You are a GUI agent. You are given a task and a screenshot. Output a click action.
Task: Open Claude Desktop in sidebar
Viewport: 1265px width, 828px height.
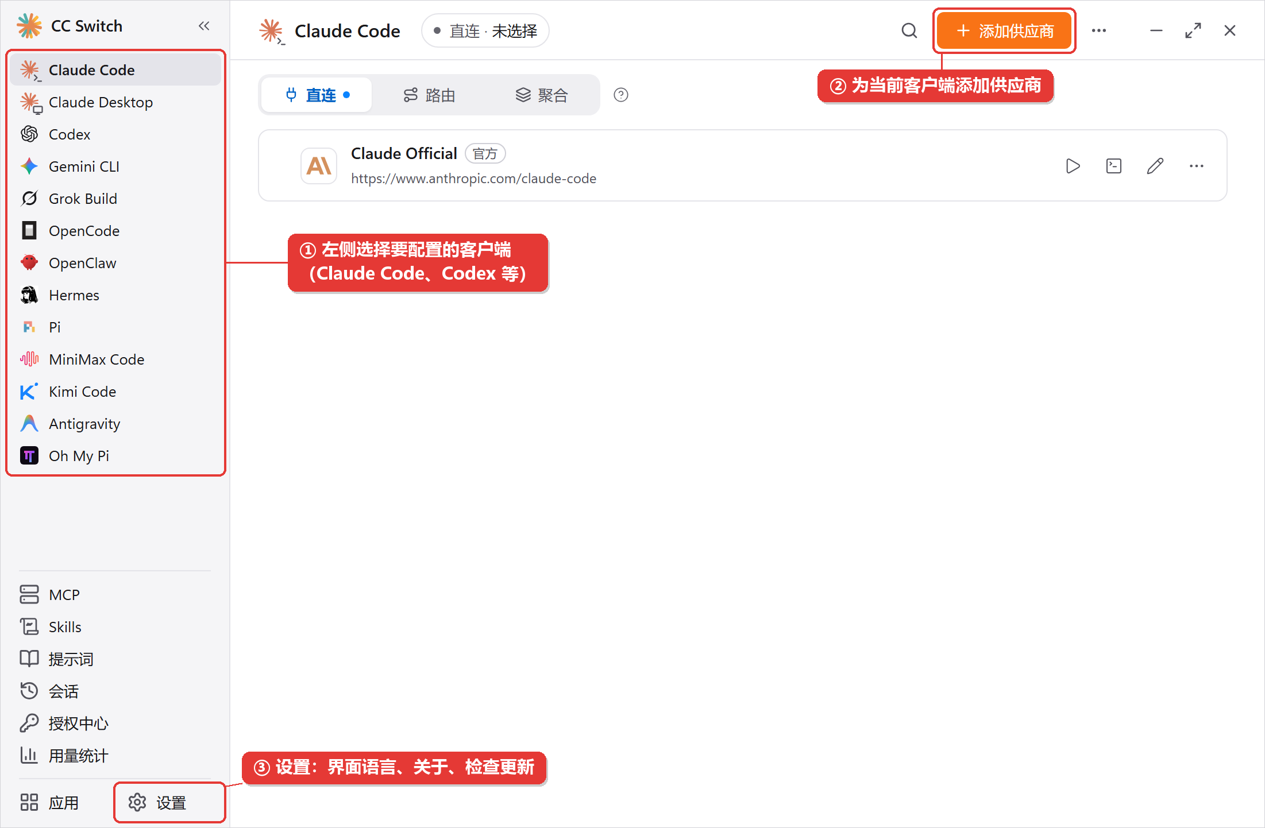pos(115,102)
